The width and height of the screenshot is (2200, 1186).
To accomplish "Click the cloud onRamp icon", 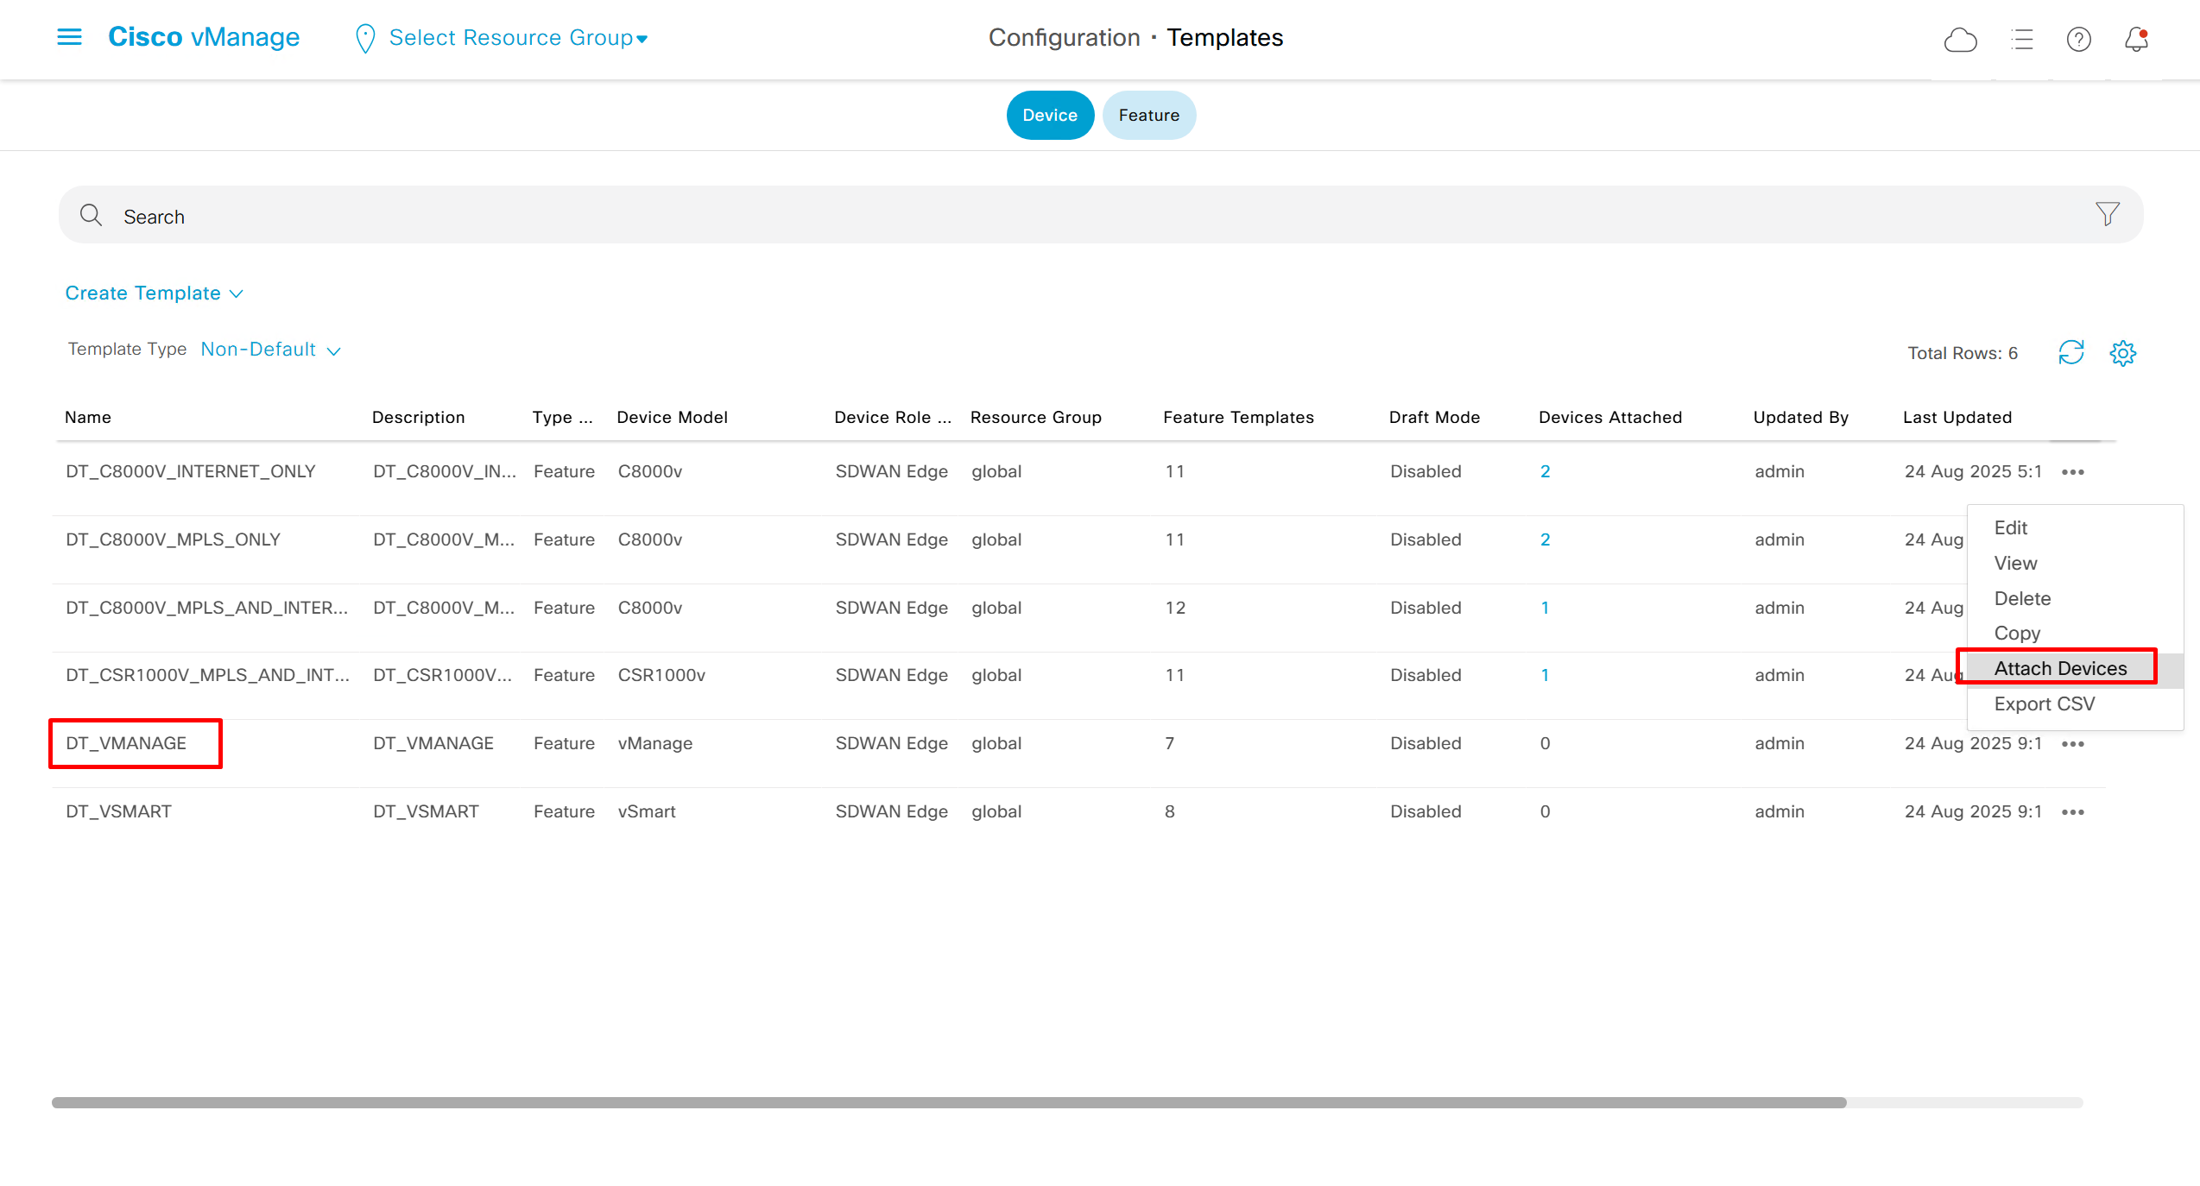I will pos(1960,40).
